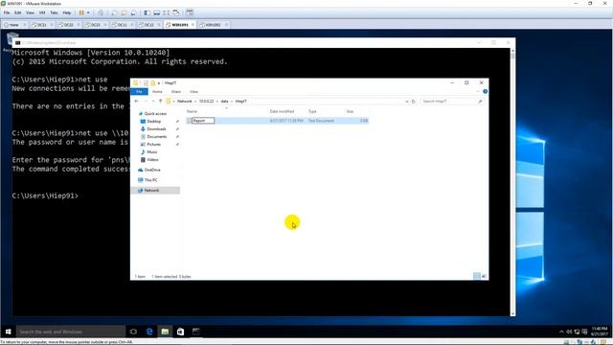Open the VMware Tabs menu
Image resolution: width=613 pixels, height=345 pixels.
pyautogui.click(x=54, y=12)
